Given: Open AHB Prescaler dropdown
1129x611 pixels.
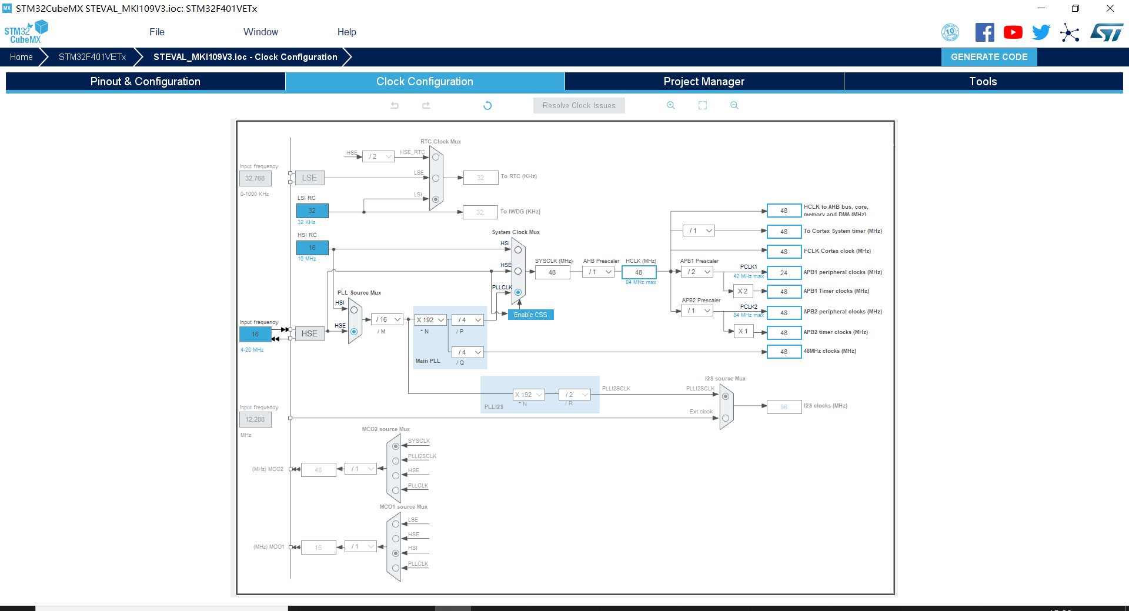Looking at the screenshot, I should pos(599,272).
